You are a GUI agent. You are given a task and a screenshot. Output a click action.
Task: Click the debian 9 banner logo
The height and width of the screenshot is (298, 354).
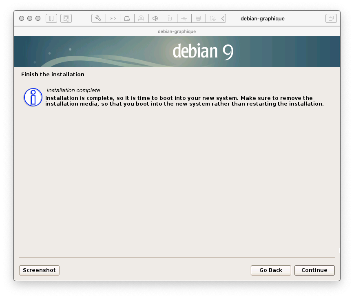click(x=203, y=51)
